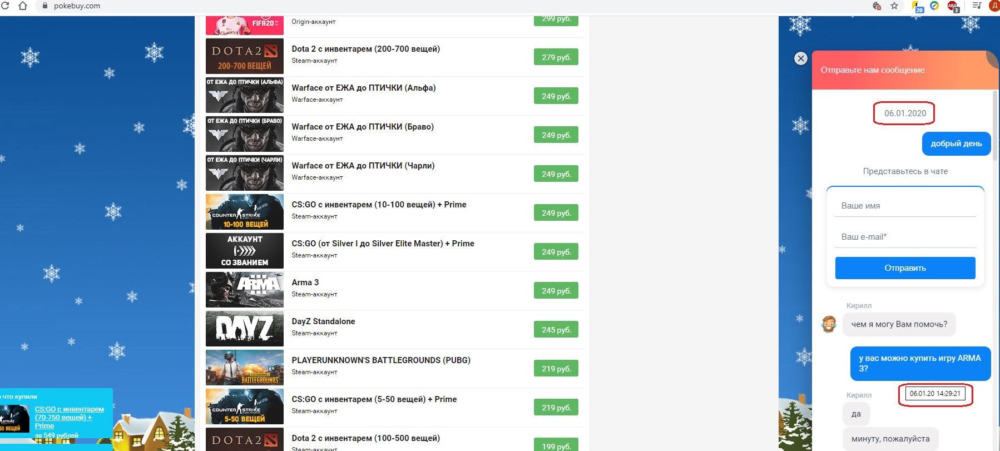The height and width of the screenshot is (451, 1000).
Task: Open CS:GO с инвентарем (5-50 вещей) + Prime
Action: tap(374, 399)
